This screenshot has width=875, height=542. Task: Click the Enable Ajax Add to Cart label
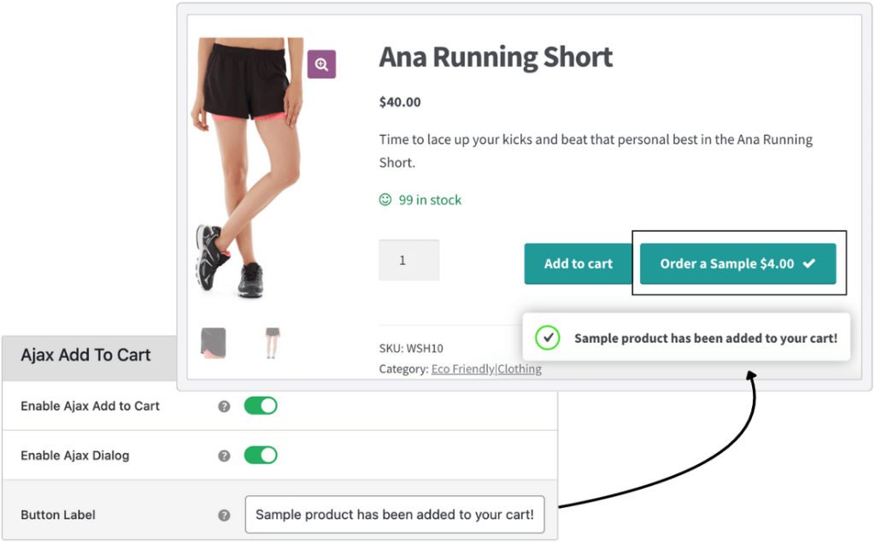90,406
